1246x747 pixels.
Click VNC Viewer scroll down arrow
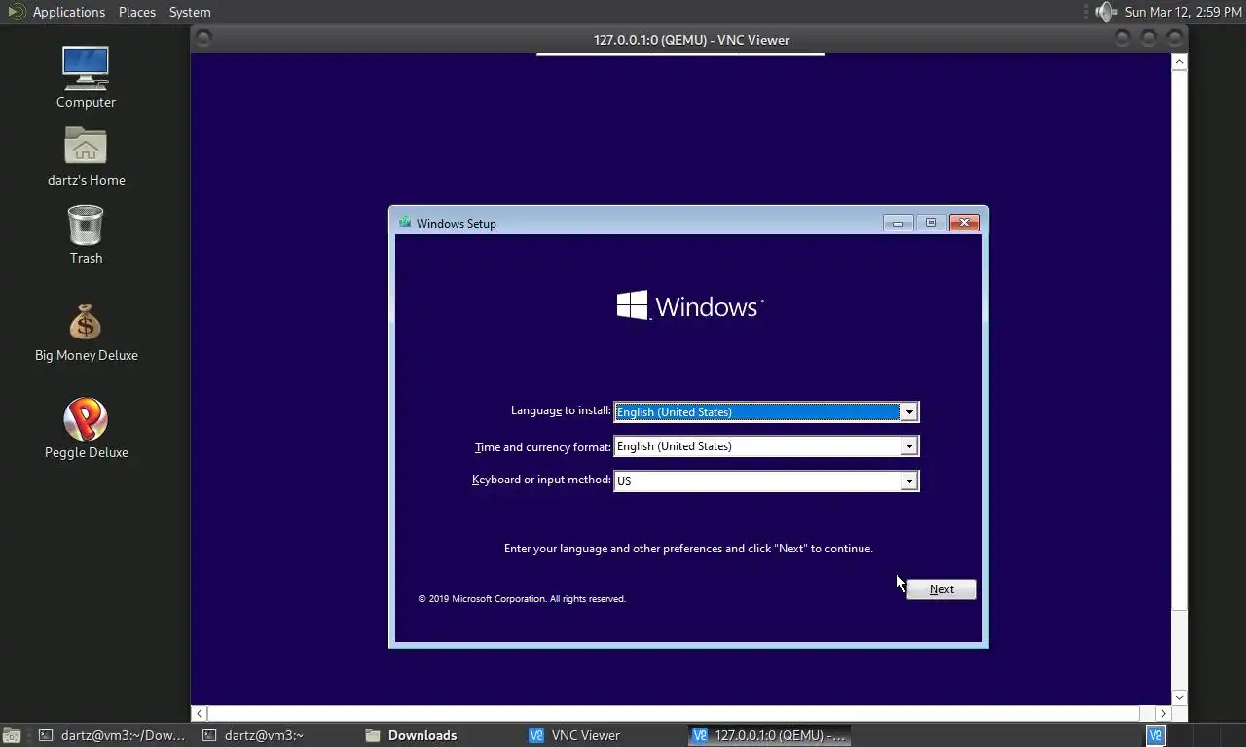[1179, 697]
